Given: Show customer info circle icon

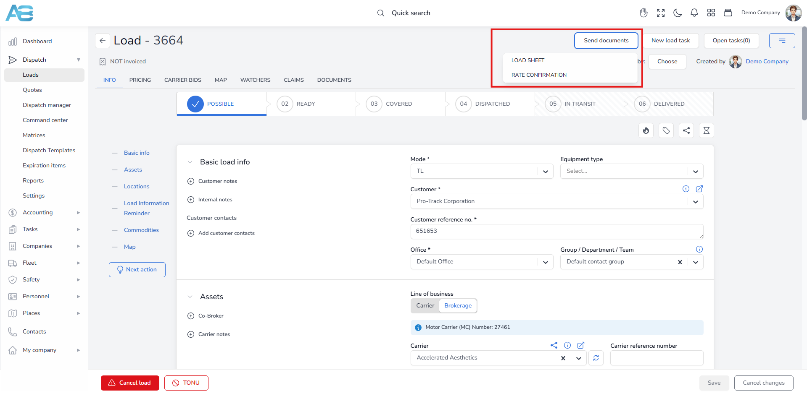Looking at the screenshot, I should [686, 189].
